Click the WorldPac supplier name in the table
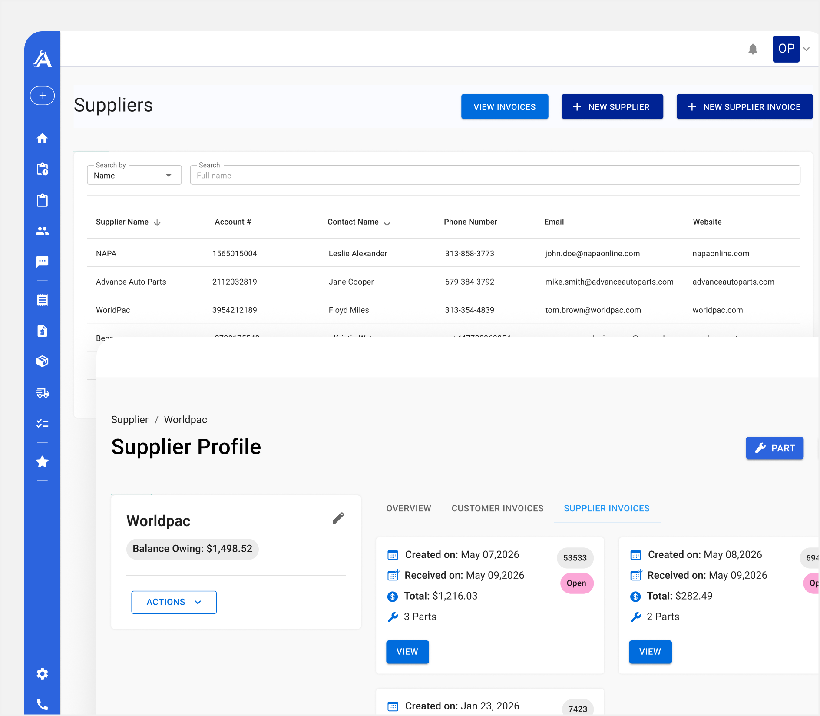 click(x=113, y=310)
